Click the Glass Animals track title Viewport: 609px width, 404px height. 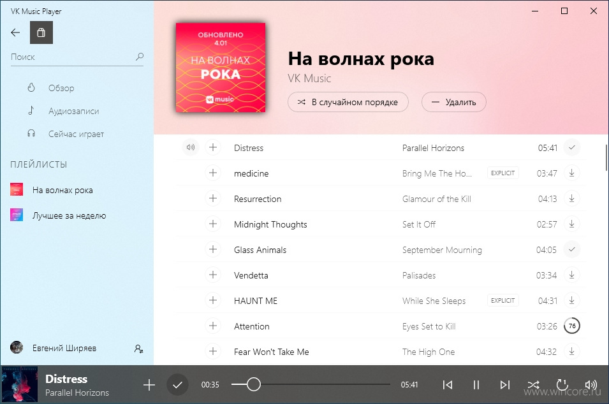click(x=260, y=250)
